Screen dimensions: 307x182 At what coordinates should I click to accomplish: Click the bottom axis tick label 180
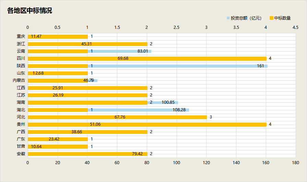coord(295,163)
